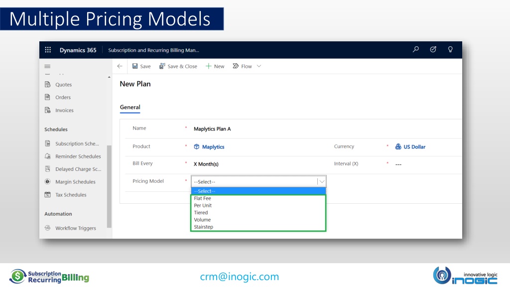The image size is (510, 287).
Task: Open Quotes in the sidebar
Action: tap(63, 85)
